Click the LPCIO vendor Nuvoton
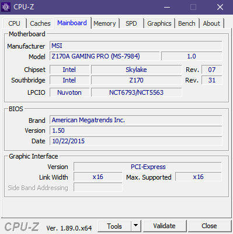Screen dimensions: 233x234 click(69, 92)
